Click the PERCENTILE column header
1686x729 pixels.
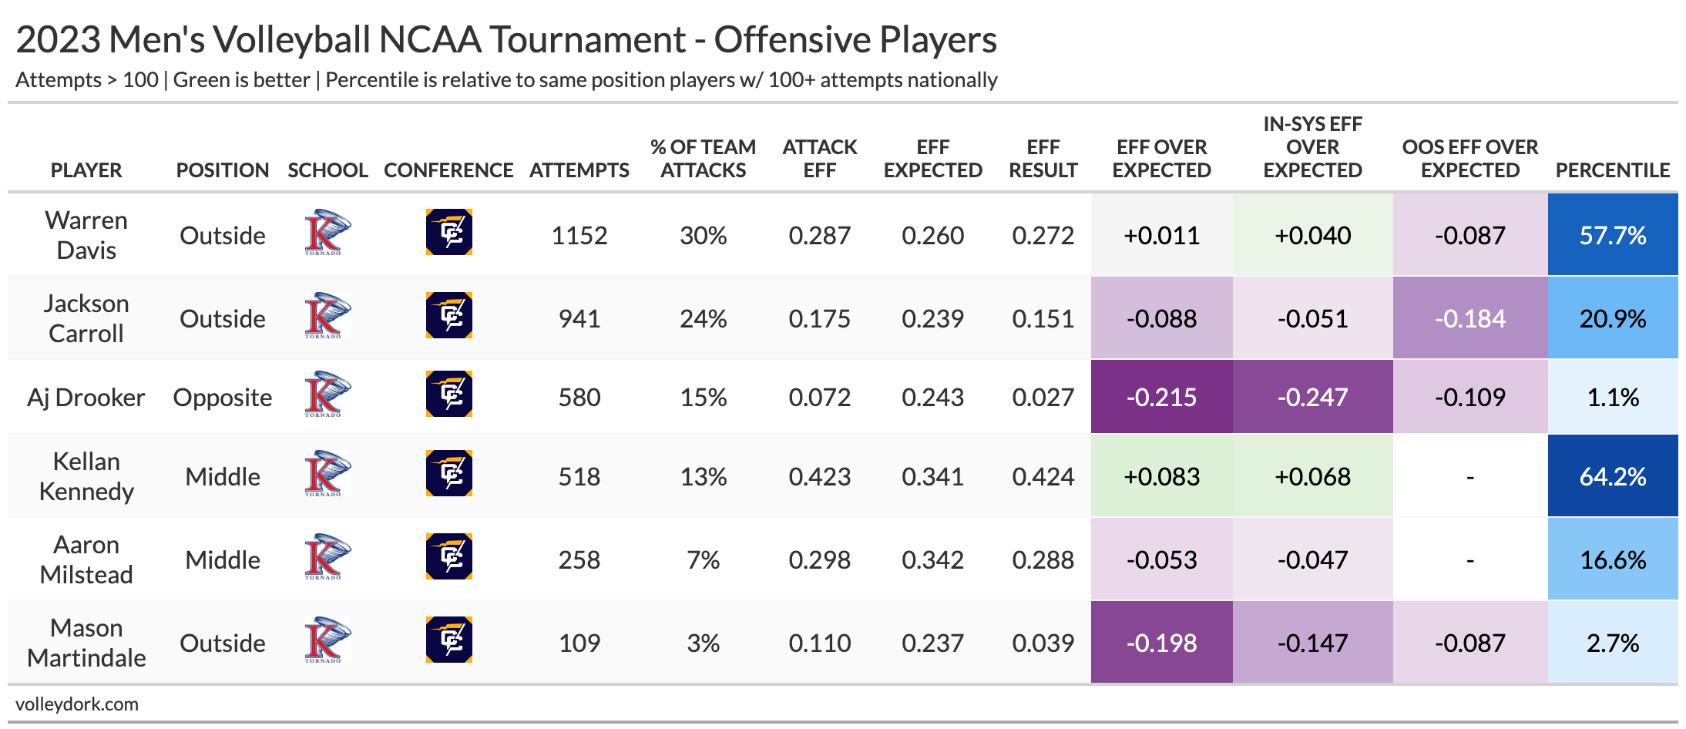coord(1613,170)
